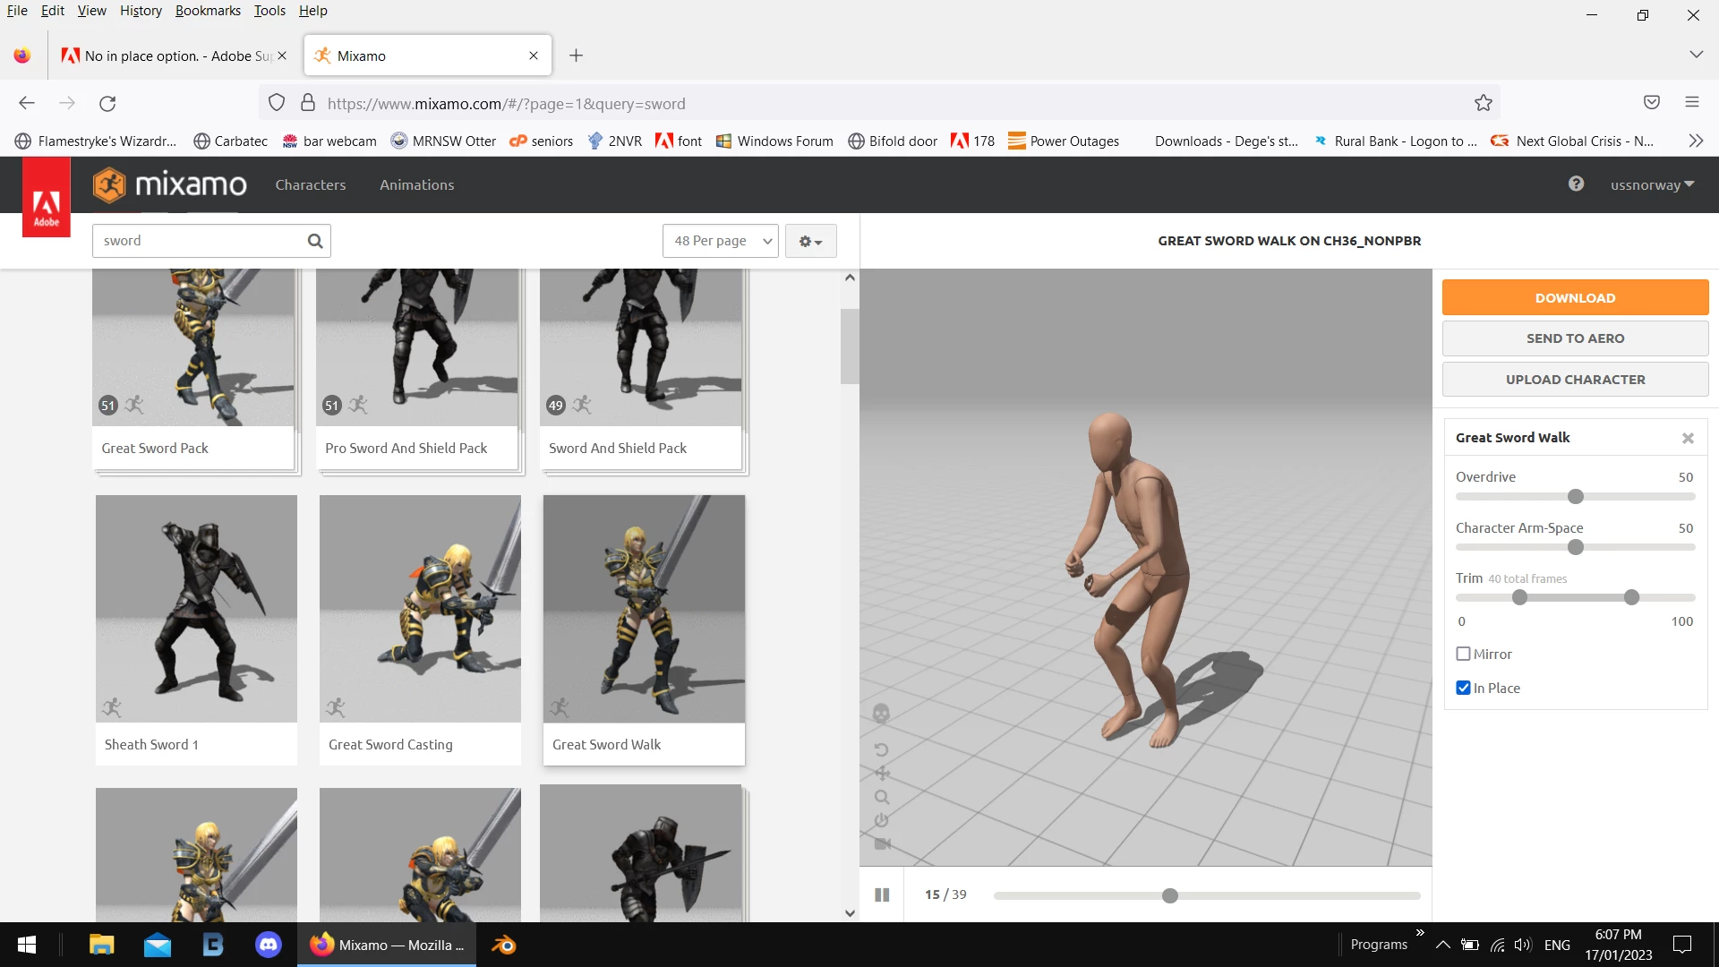Click the orange DOWNLOAD button
This screenshot has width=1719, height=967.
[x=1575, y=297]
